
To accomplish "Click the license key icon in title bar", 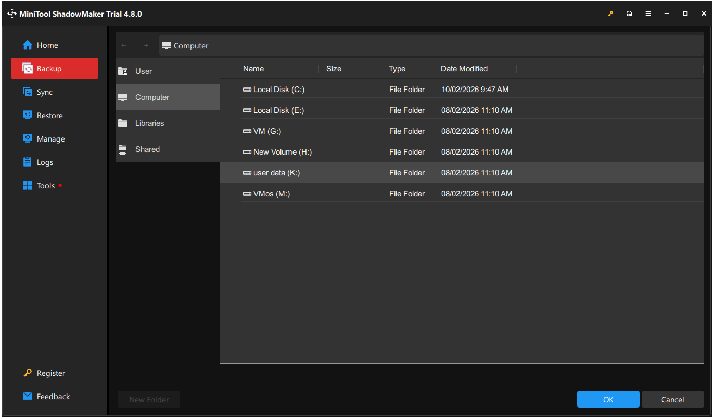I will [610, 14].
